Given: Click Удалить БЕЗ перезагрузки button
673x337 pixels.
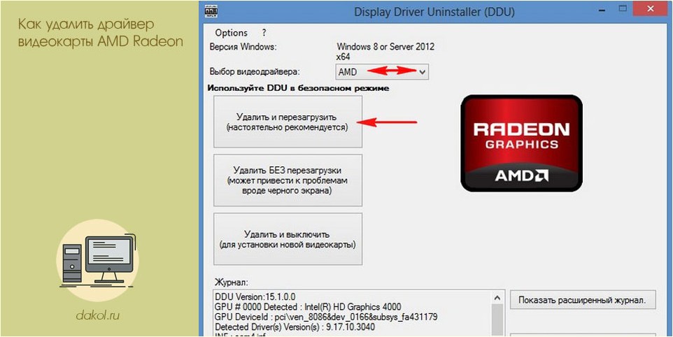Looking at the screenshot, I should 288,180.
